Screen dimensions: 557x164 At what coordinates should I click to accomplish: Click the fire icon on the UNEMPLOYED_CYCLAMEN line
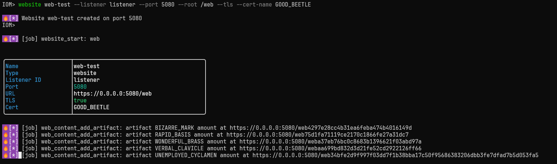[x=5, y=155]
